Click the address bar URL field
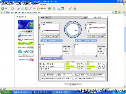The width and height of the screenshot is (126, 94). (59, 12)
